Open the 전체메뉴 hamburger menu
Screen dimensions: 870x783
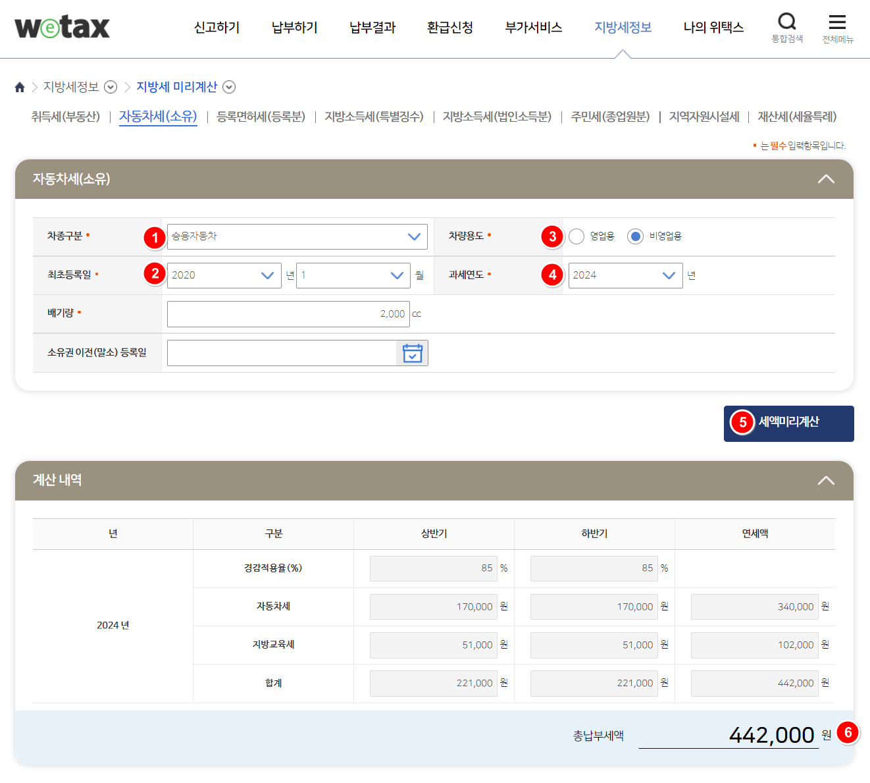point(837,28)
